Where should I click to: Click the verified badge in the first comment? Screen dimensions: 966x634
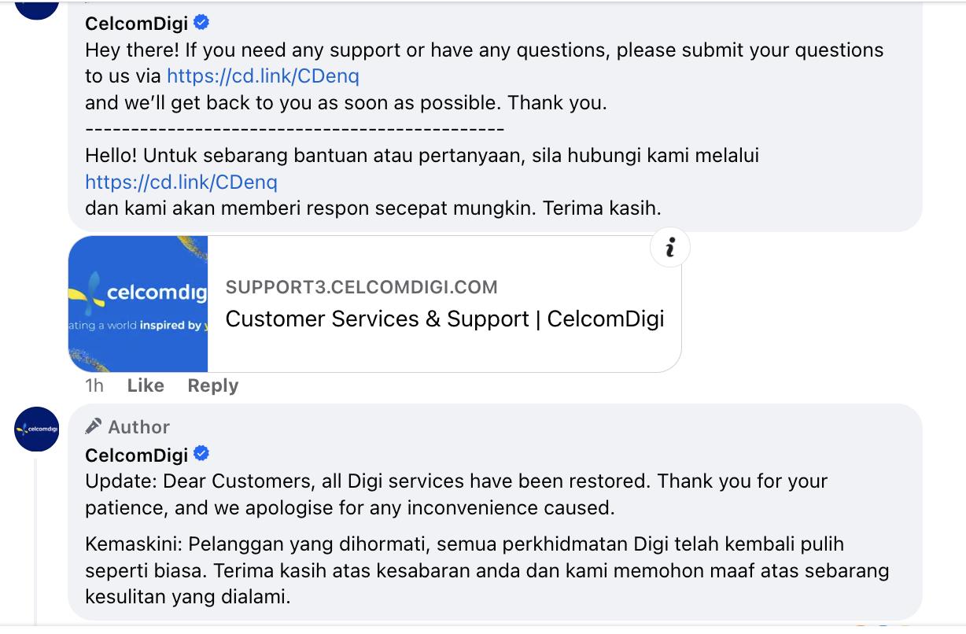201,23
